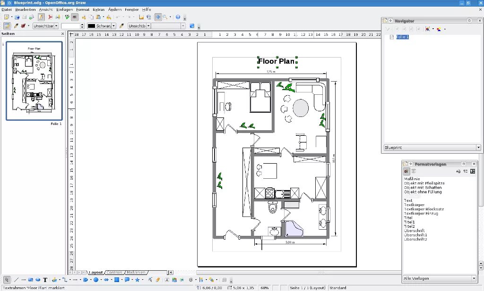The image size is (484, 291).
Task: Select the Block Arrows shape tool
Action: [106, 280]
